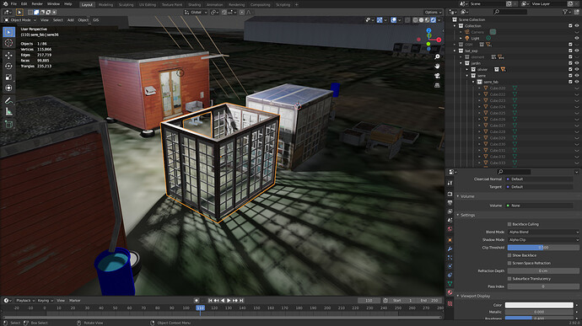Pick the Measure tool

[x=8, y=112]
